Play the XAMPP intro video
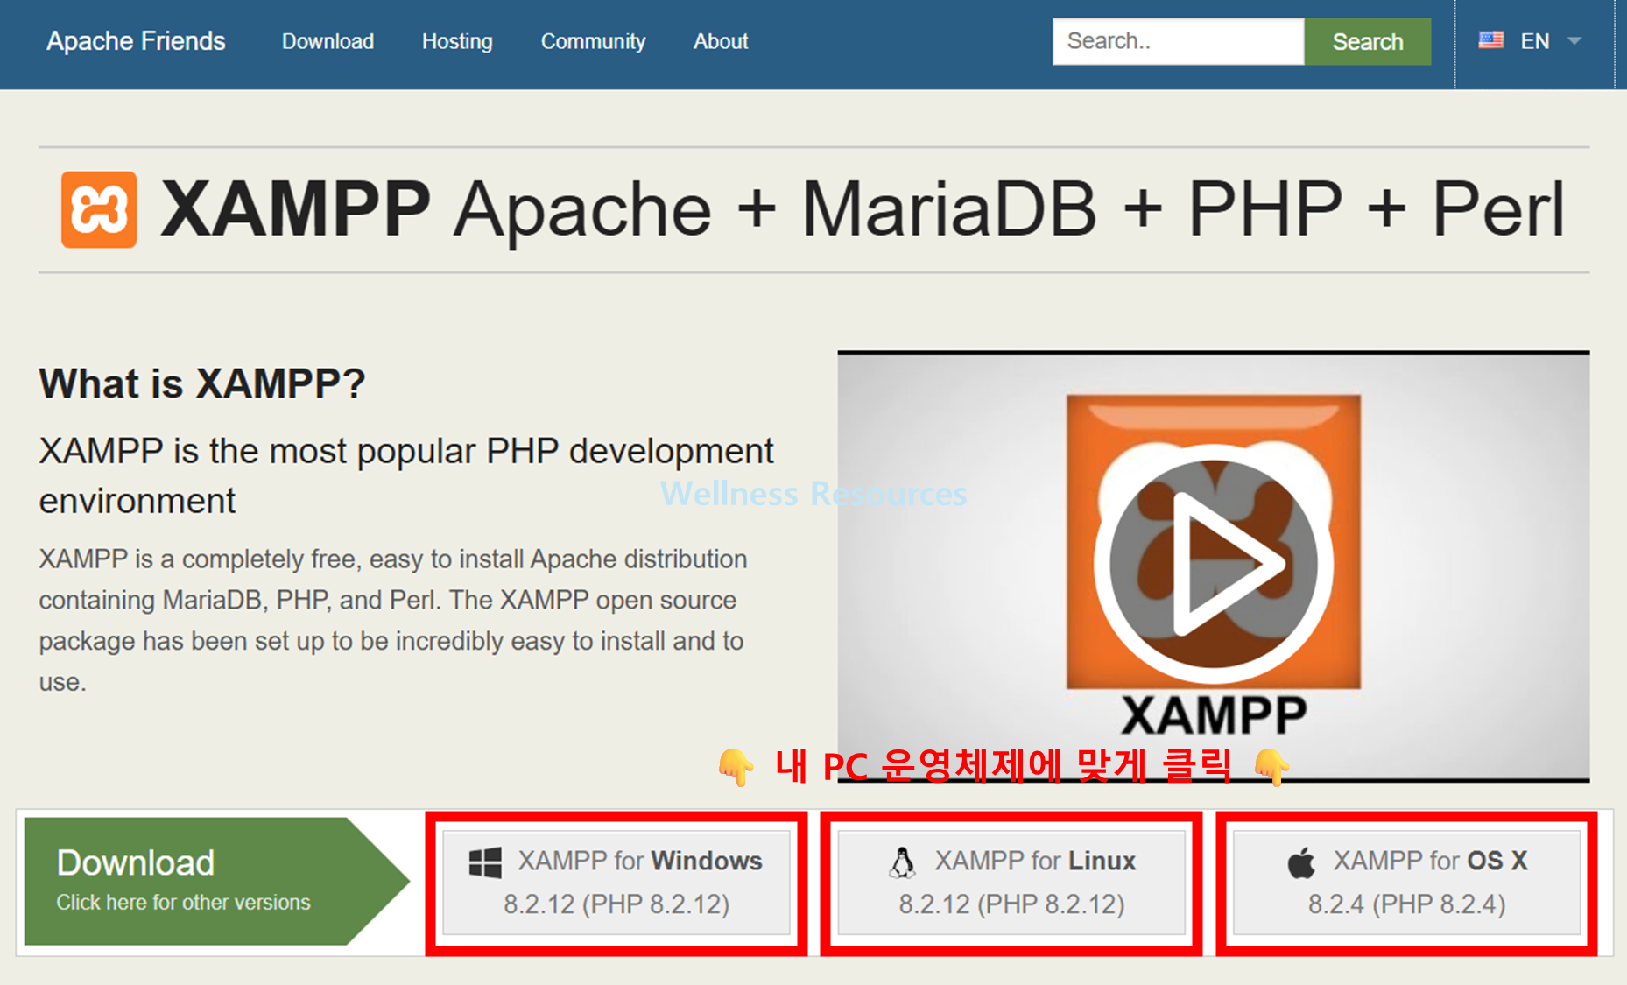Screen dimensions: 1627x985 pyautogui.click(x=1213, y=563)
